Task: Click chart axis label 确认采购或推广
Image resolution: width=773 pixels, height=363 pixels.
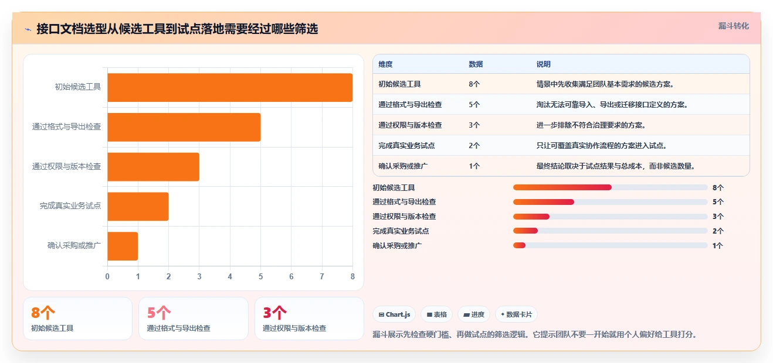Action: [x=74, y=246]
